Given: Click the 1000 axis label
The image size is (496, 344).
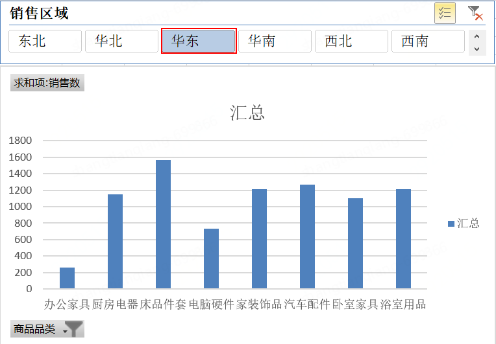Looking at the screenshot, I should click(20, 207).
